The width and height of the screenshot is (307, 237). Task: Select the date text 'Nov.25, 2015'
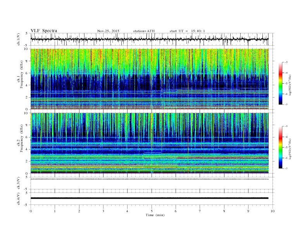[108, 31]
